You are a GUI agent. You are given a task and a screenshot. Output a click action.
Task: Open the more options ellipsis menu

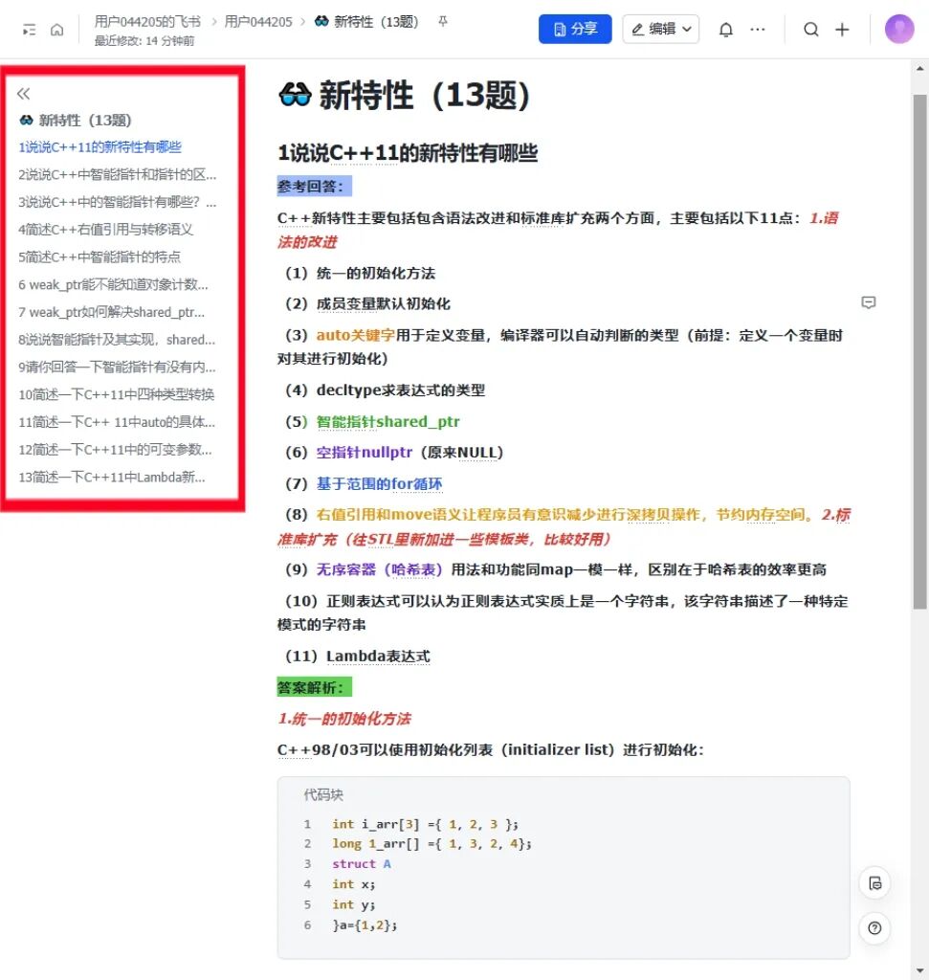(757, 30)
